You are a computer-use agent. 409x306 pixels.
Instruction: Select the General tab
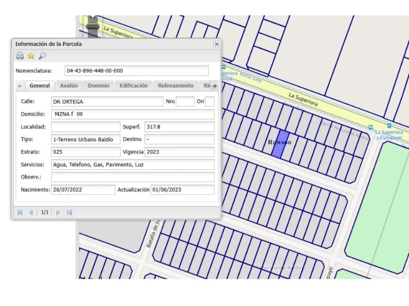click(x=40, y=86)
